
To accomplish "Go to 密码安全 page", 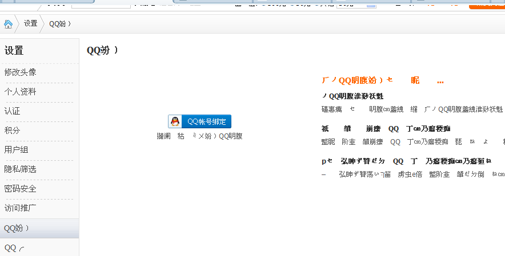I will tap(21, 189).
